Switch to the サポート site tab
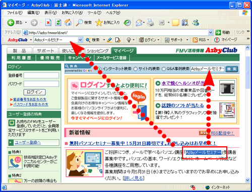 pyautogui.click(x=45, y=51)
